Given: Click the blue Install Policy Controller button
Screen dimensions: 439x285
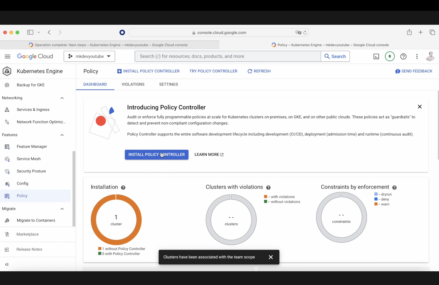Looking at the screenshot, I should point(156,155).
